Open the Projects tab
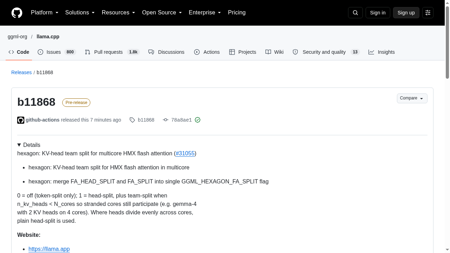 [243, 52]
